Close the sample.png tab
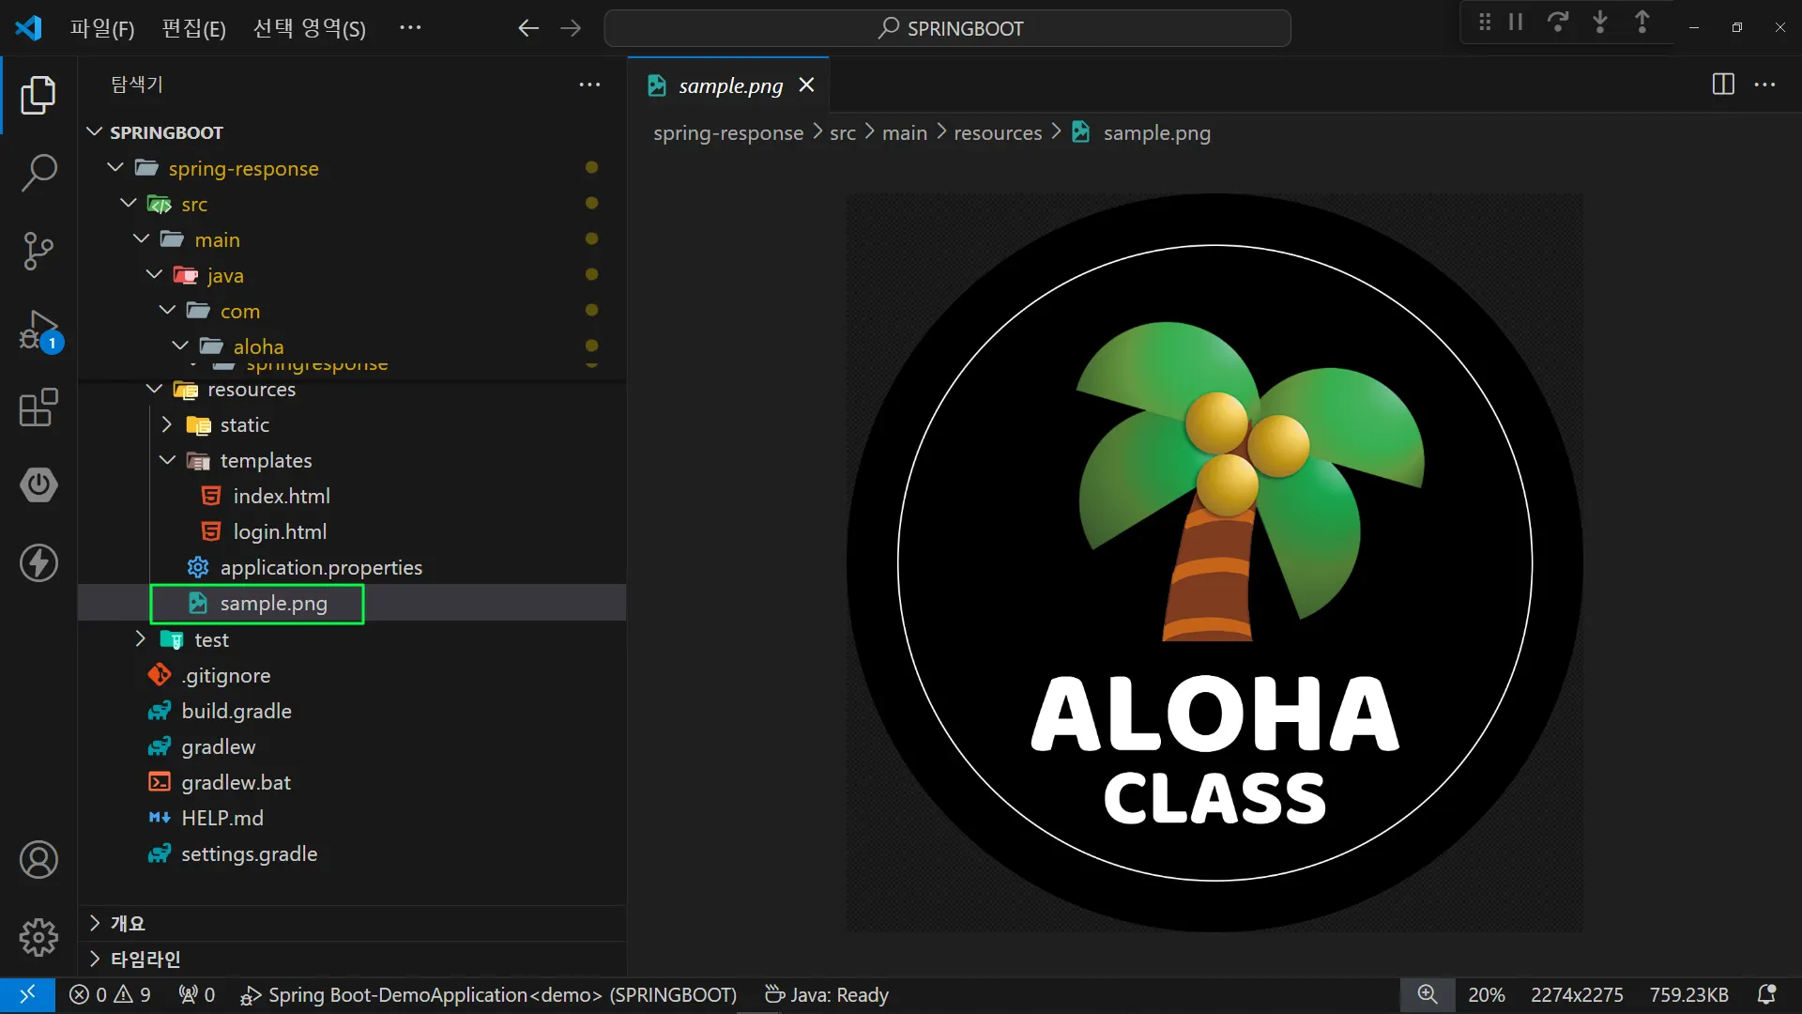This screenshot has width=1802, height=1014. (806, 85)
